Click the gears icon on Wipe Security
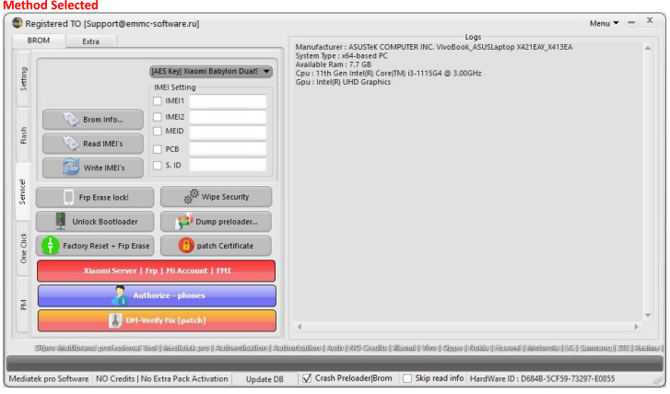670x394 pixels. (x=192, y=196)
